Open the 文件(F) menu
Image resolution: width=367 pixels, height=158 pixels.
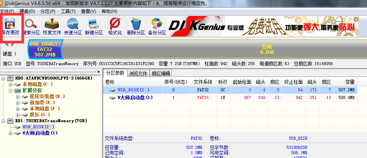[7, 11]
